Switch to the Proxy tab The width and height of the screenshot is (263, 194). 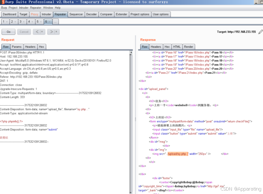pyautogui.click(x=35, y=14)
